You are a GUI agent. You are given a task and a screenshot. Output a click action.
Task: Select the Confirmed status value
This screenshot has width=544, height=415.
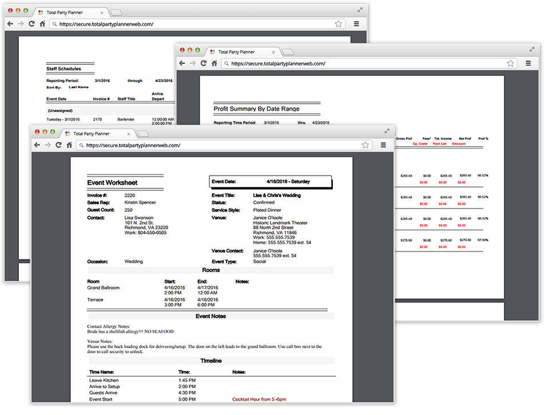(x=264, y=202)
